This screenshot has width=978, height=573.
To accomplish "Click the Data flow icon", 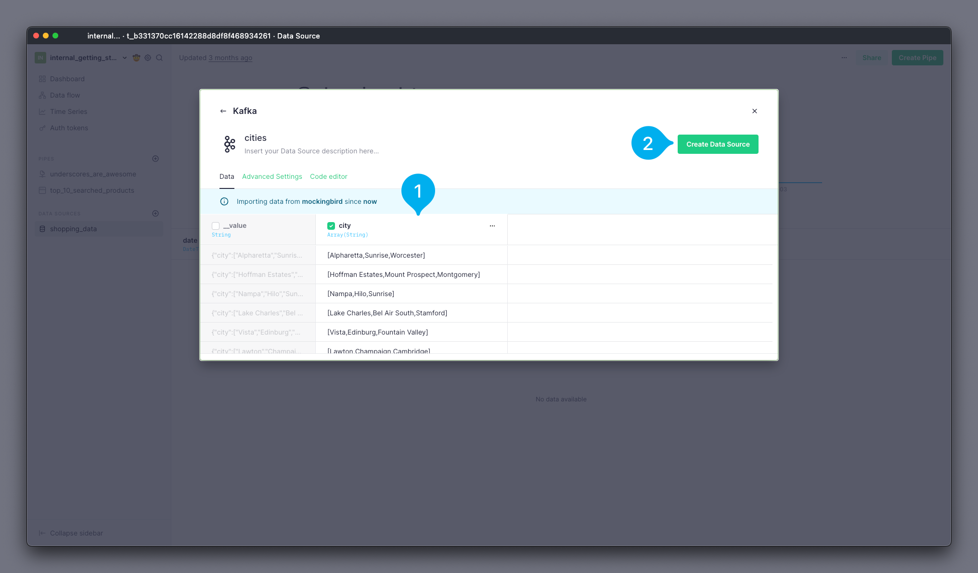I will click(42, 95).
